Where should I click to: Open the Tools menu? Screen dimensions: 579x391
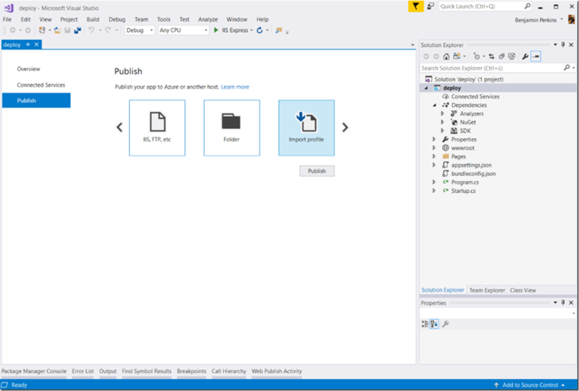[163, 19]
